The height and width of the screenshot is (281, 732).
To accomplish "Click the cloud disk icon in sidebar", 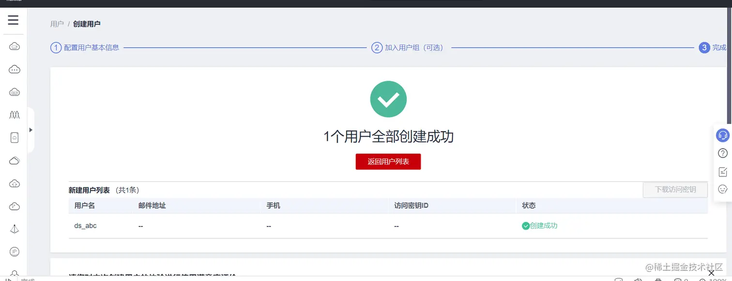I will click(15, 92).
